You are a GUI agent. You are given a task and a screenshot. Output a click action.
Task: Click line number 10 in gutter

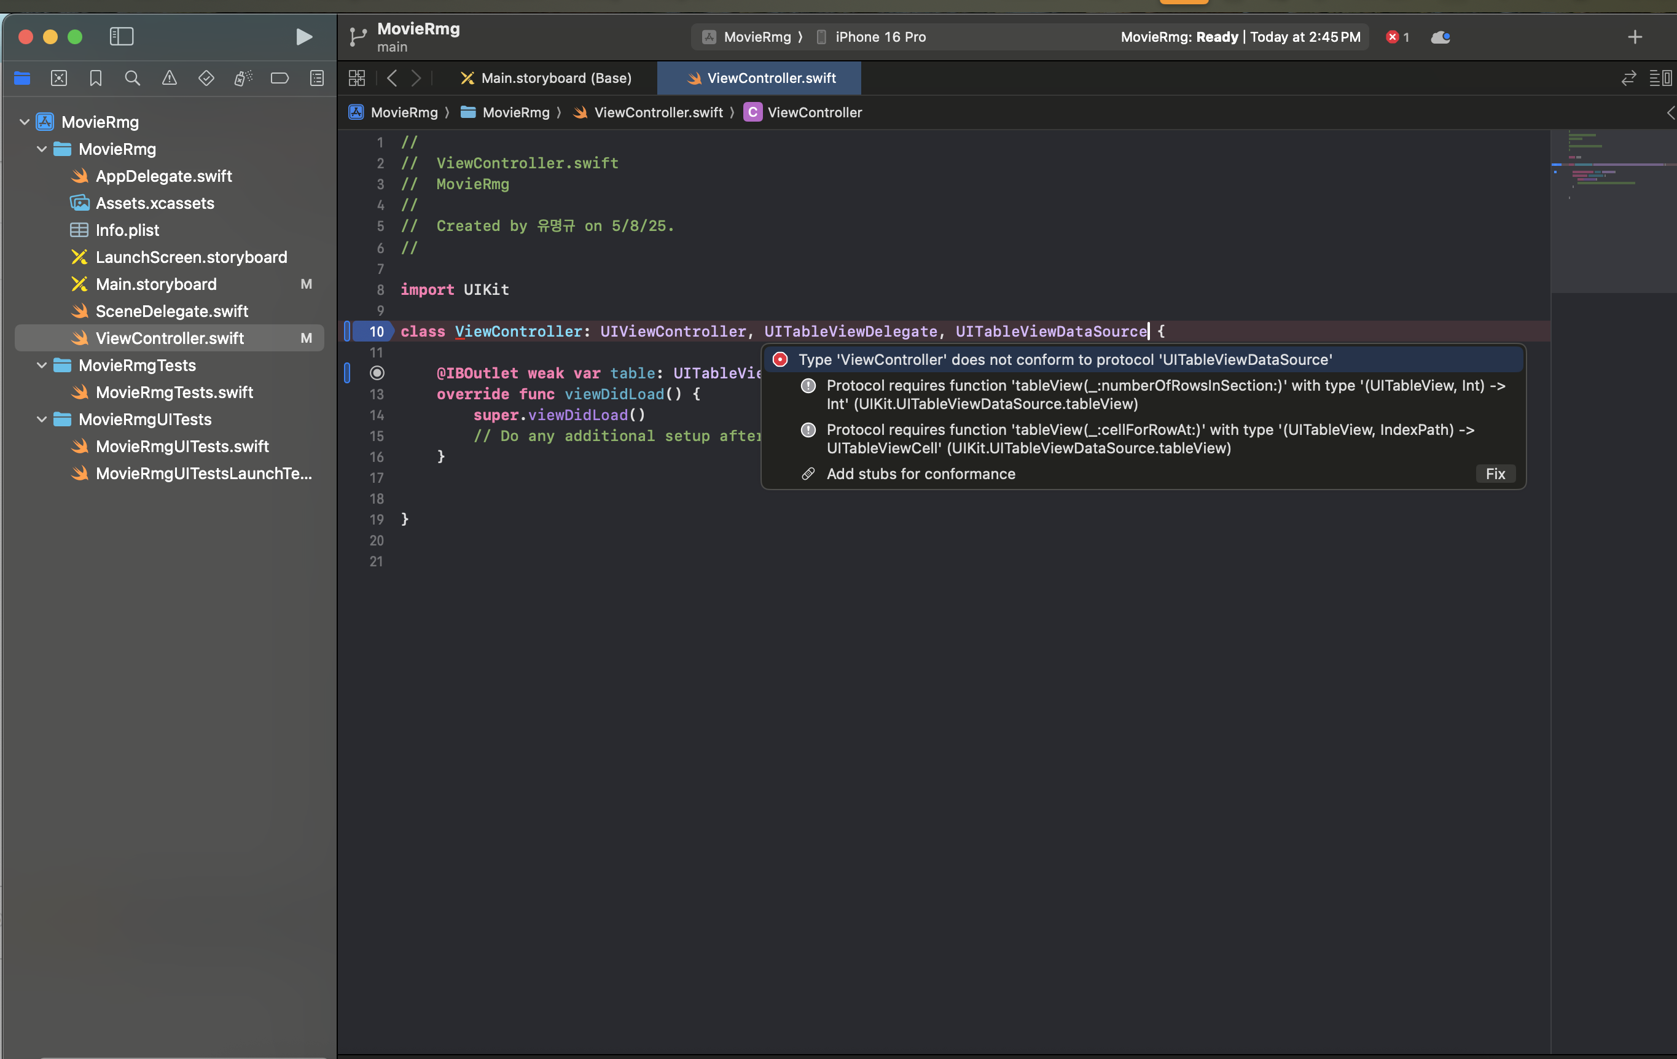(376, 332)
